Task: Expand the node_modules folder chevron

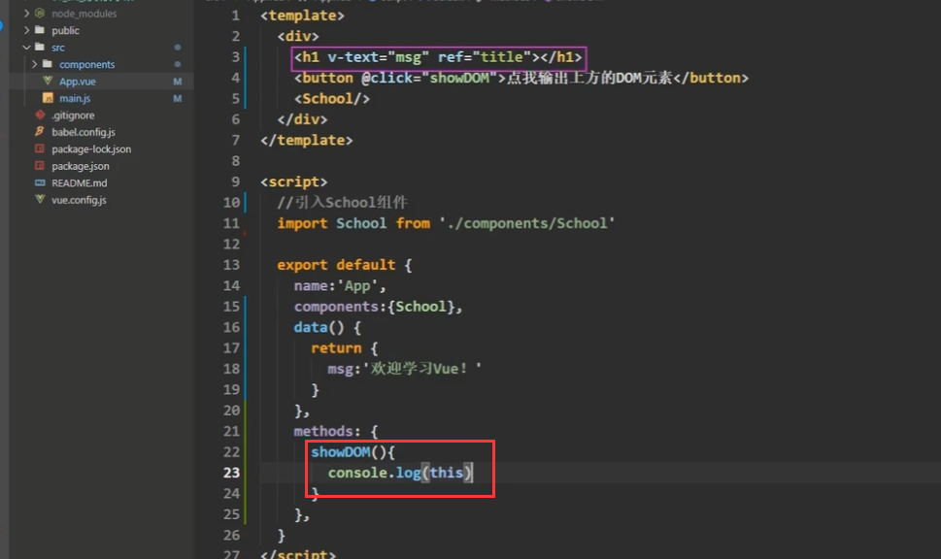Action: pyautogui.click(x=26, y=14)
